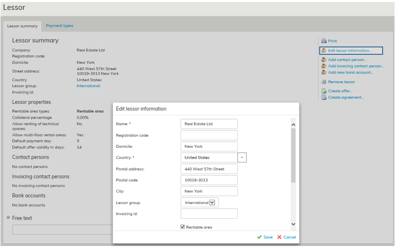Viewport: 396px width, 248px height.
Task: Cancel editing lessor information
Action: click(286, 237)
